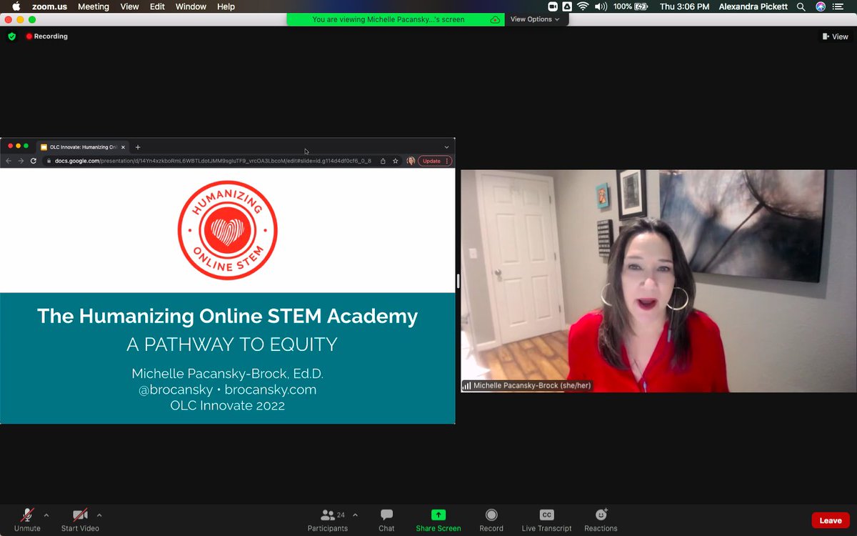
Task: Open the Meeting menu
Action: 94,6
